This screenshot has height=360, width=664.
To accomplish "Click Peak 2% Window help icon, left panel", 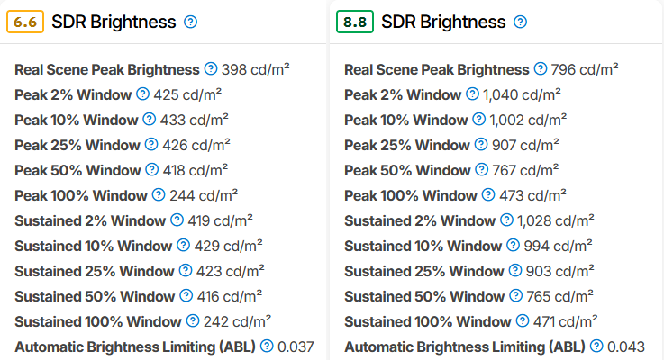I will pos(142,94).
